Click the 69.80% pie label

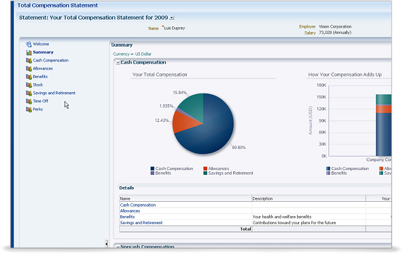click(x=239, y=148)
